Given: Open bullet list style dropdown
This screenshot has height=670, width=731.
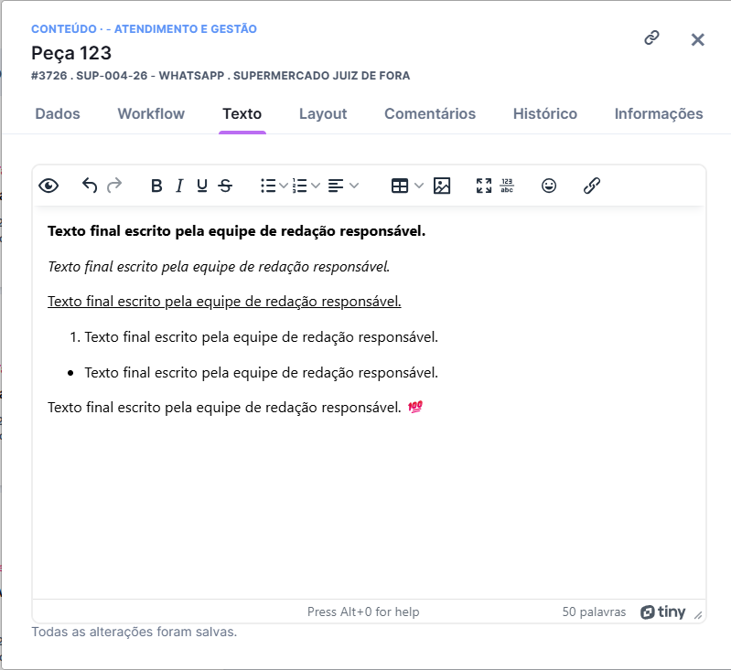Looking at the screenshot, I should (283, 186).
